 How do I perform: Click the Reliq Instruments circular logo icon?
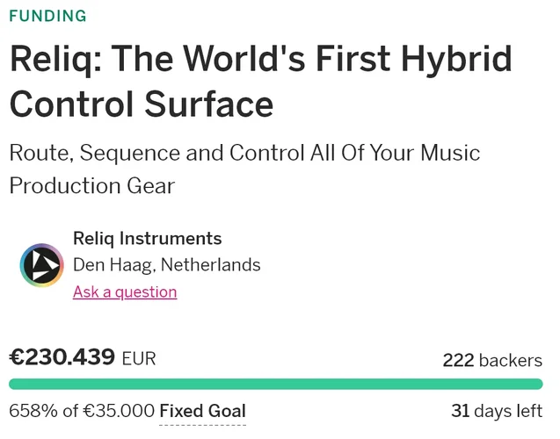[42, 265]
